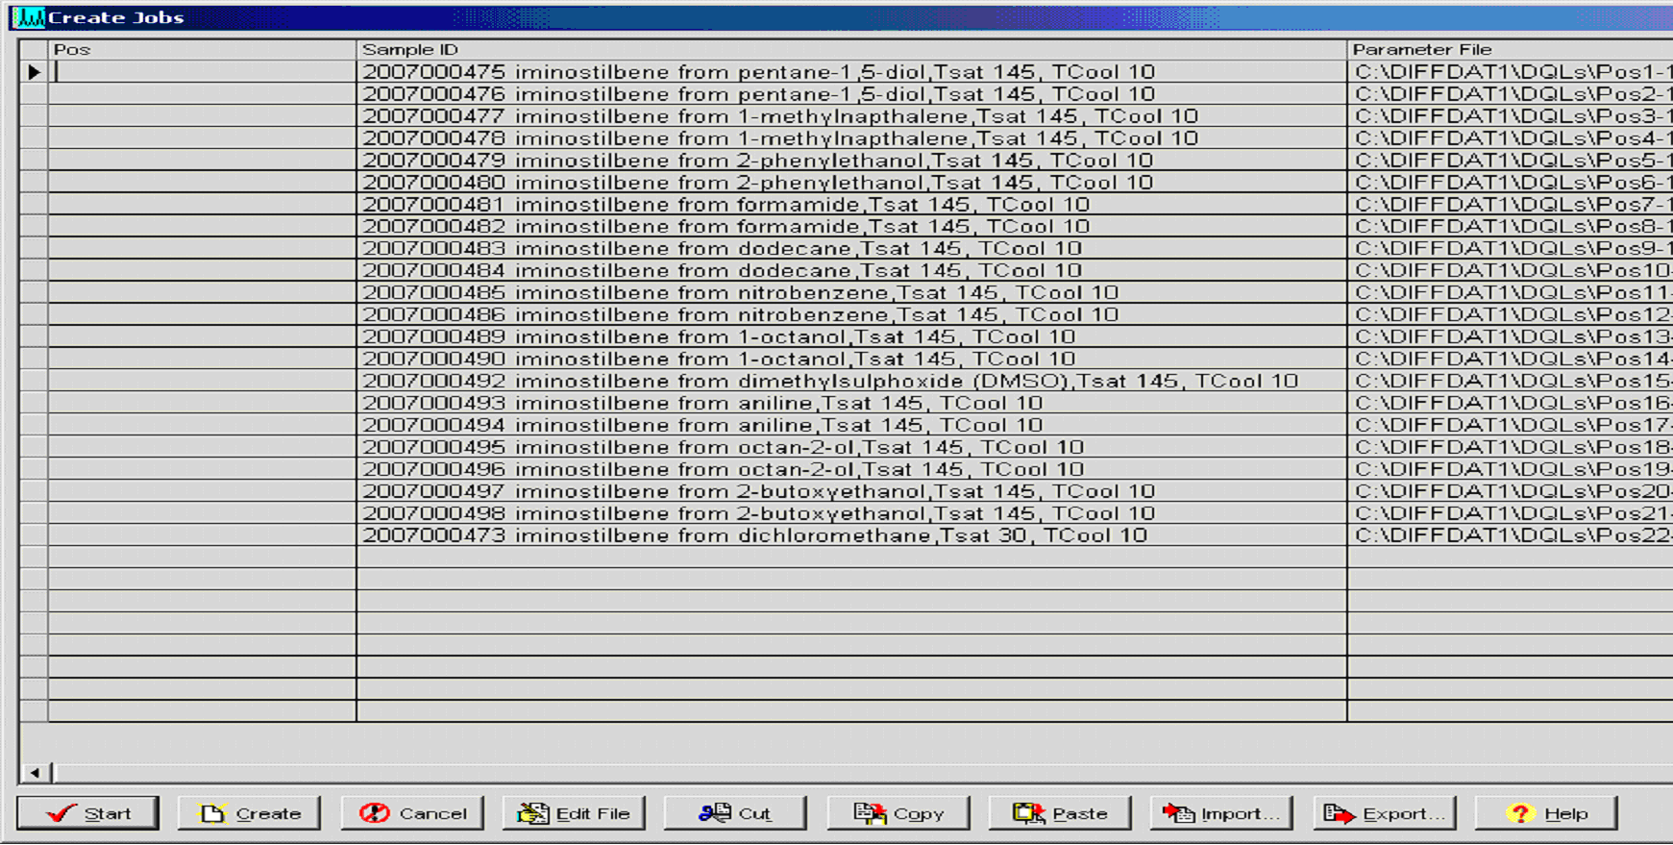The image size is (1673, 845).
Task: Click the Cancel button
Action: 412,813
